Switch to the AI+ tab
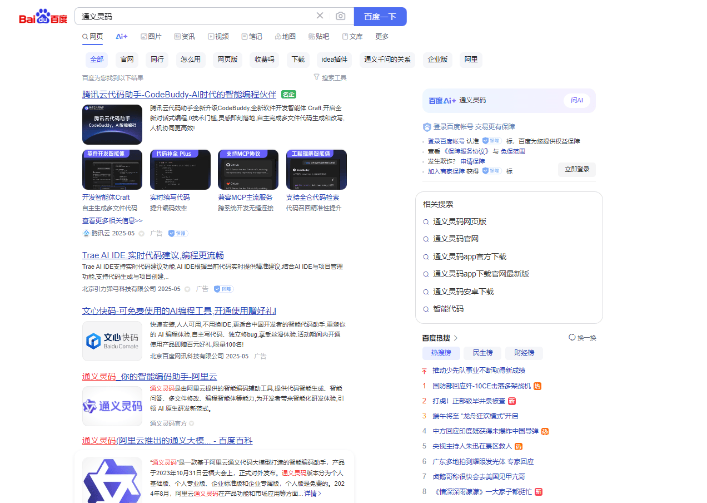The height and width of the screenshot is (503, 707). (122, 37)
